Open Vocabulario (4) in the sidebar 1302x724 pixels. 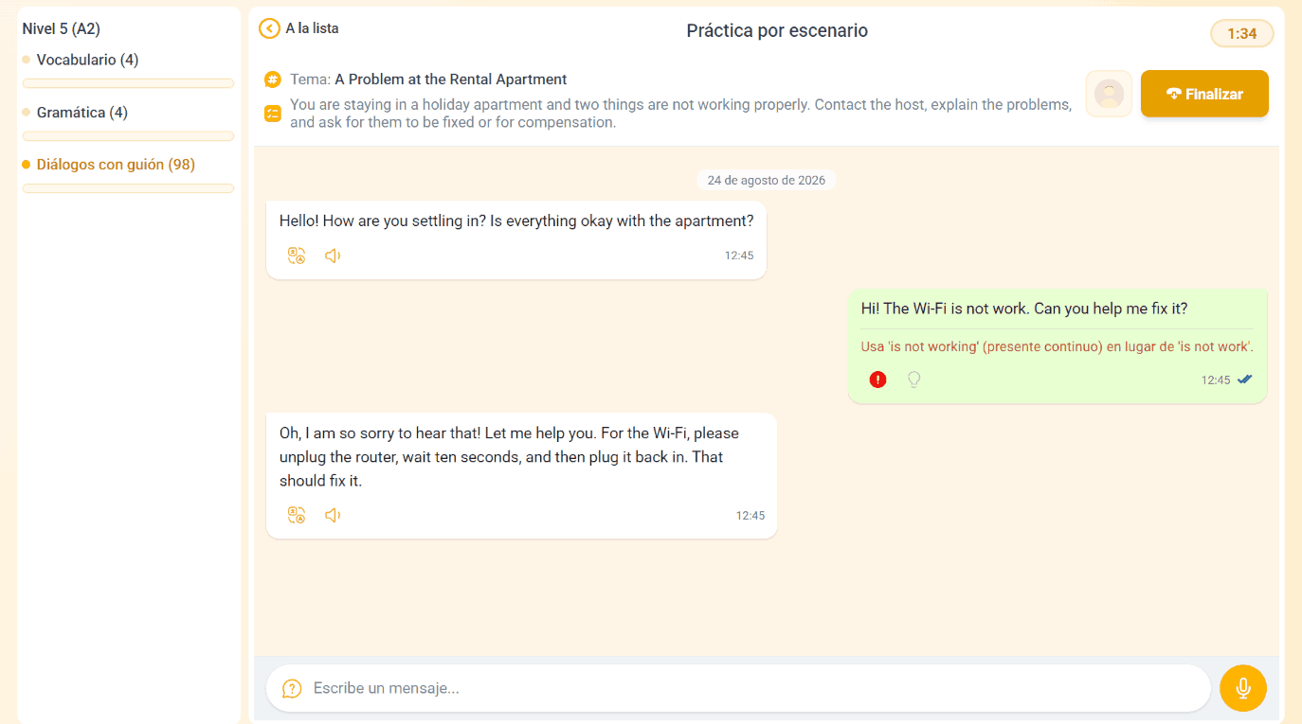pos(87,60)
